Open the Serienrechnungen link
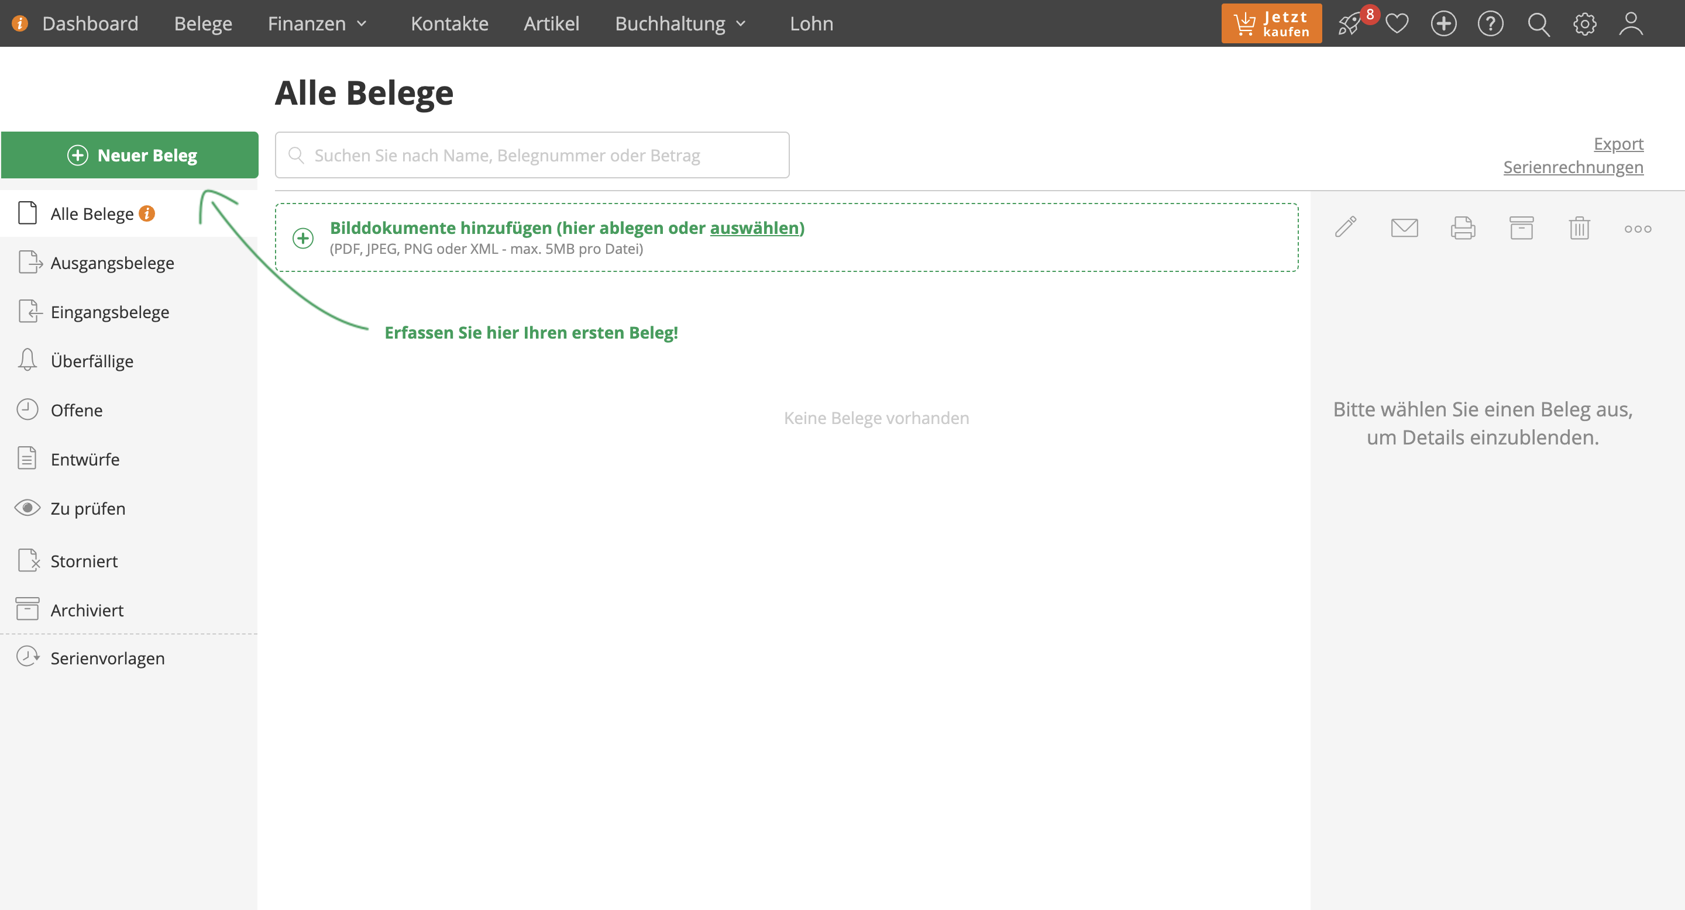Screen dimensions: 1685x910 [1573, 167]
